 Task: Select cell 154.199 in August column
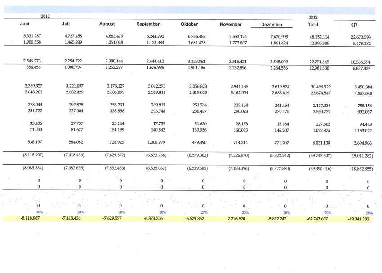point(117,130)
